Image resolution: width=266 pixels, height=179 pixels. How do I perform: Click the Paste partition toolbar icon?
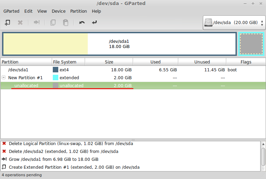click(x=66, y=22)
